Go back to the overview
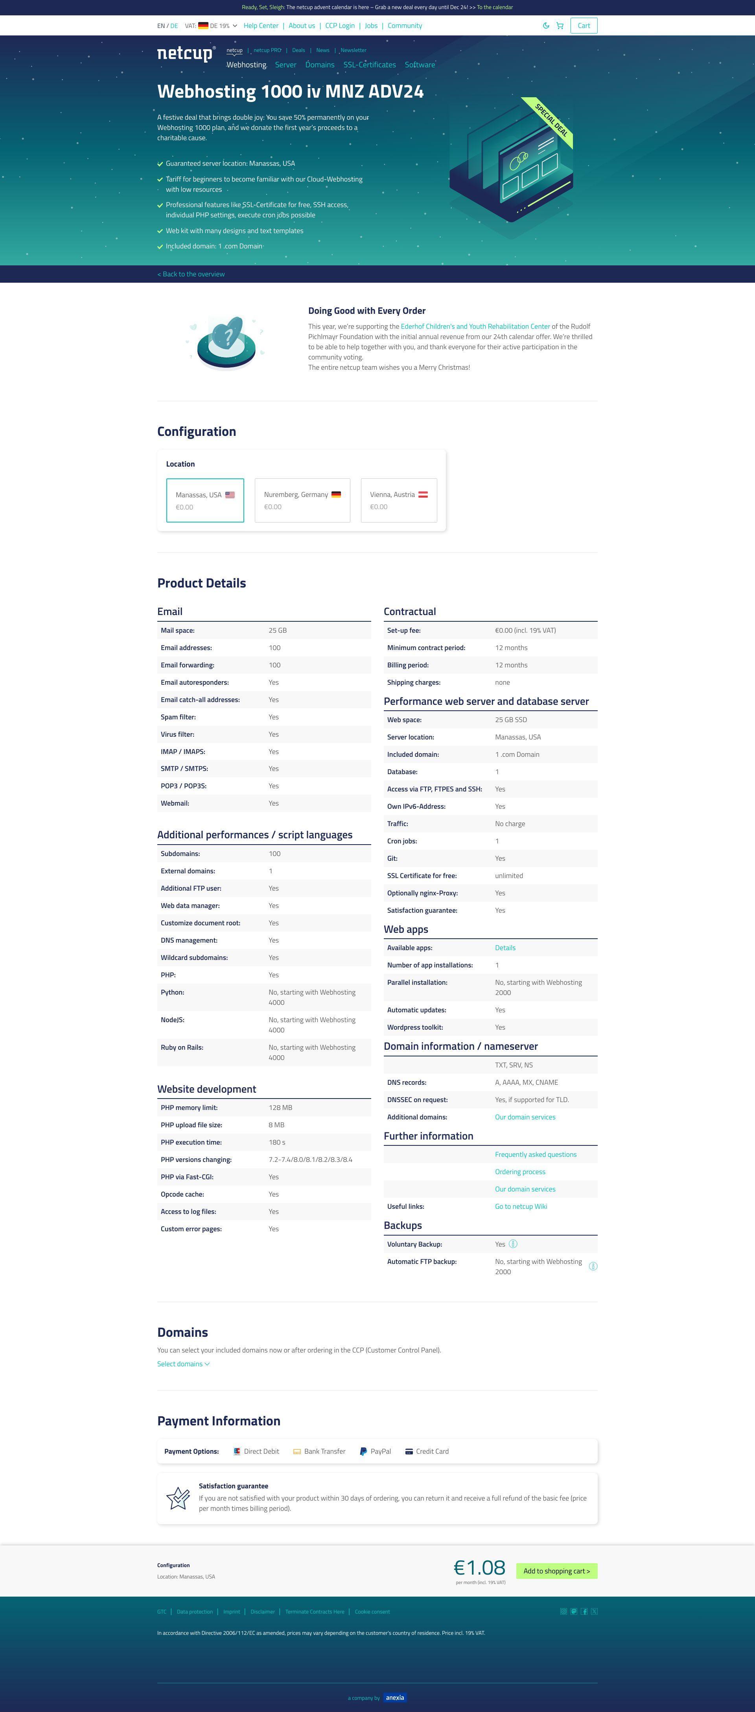755x1712 pixels. click(191, 274)
